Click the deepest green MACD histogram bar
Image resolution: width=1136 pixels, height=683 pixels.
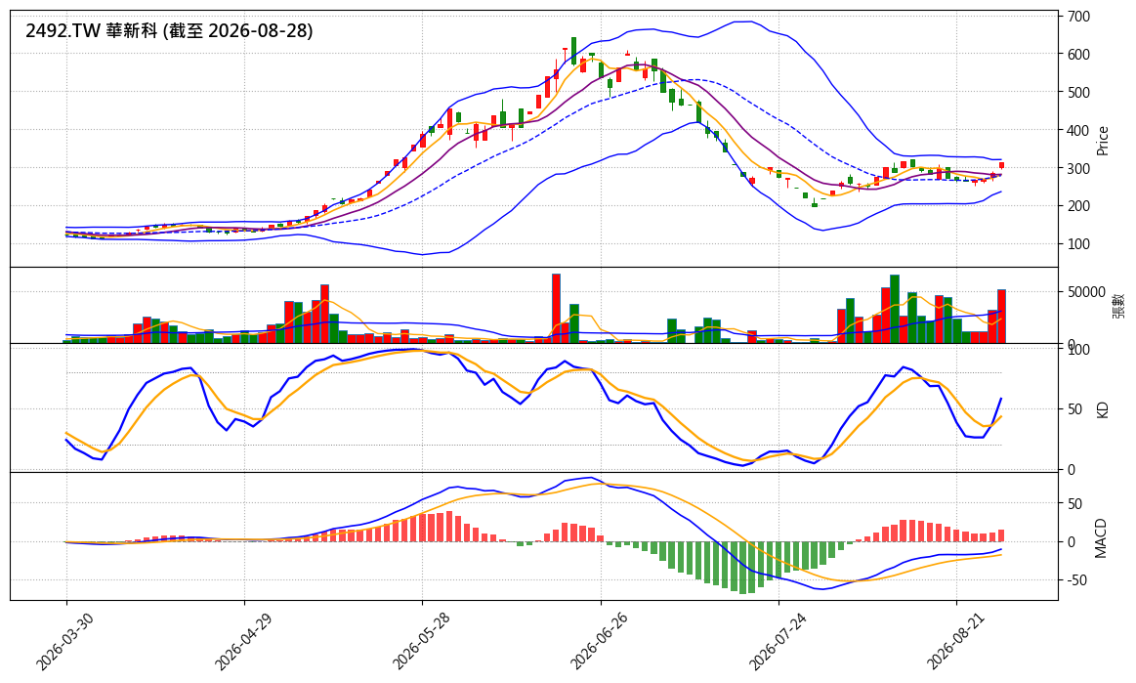coord(743,568)
